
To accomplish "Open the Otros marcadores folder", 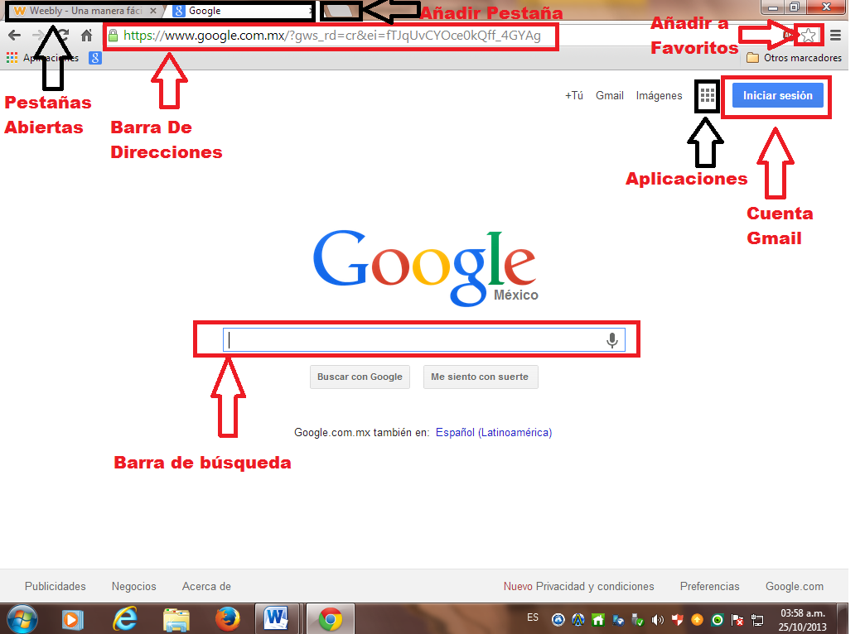I will tap(794, 58).
